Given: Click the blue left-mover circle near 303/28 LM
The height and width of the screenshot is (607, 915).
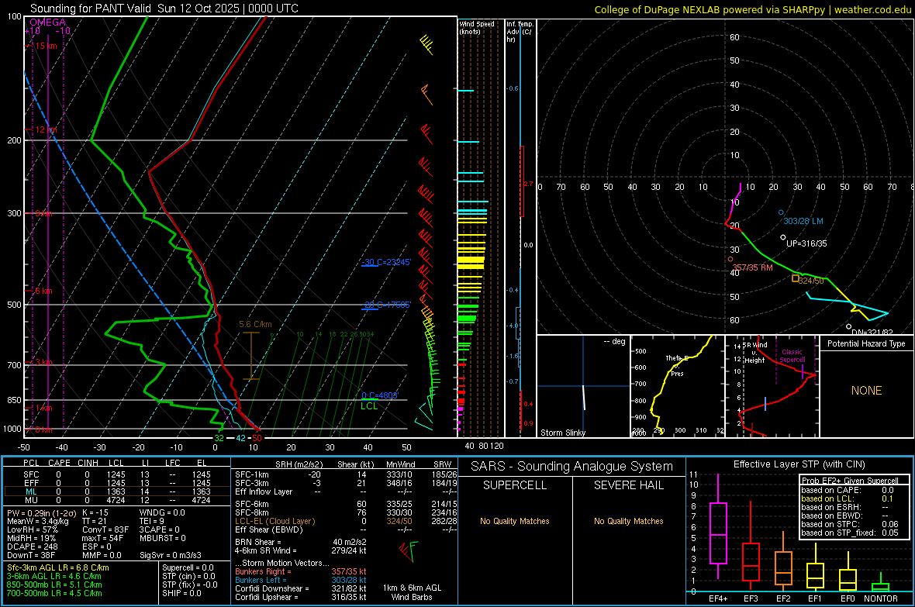Looking at the screenshot, I should [x=781, y=212].
